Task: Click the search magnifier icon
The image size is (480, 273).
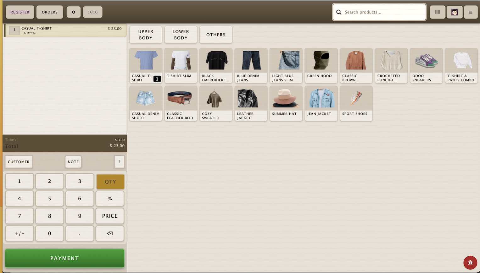Action: pyautogui.click(x=339, y=12)
